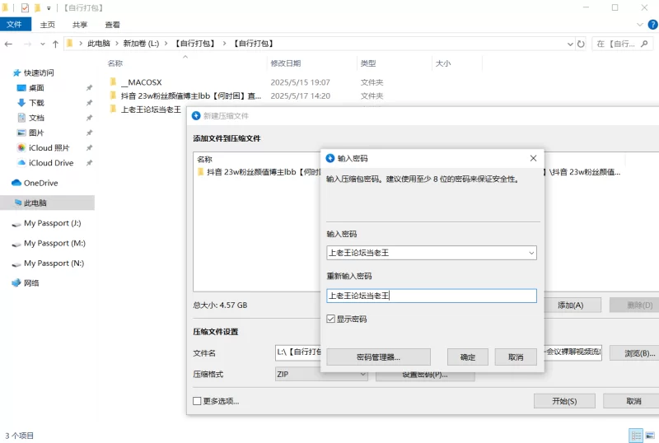Open the Network location

point(31,282)
